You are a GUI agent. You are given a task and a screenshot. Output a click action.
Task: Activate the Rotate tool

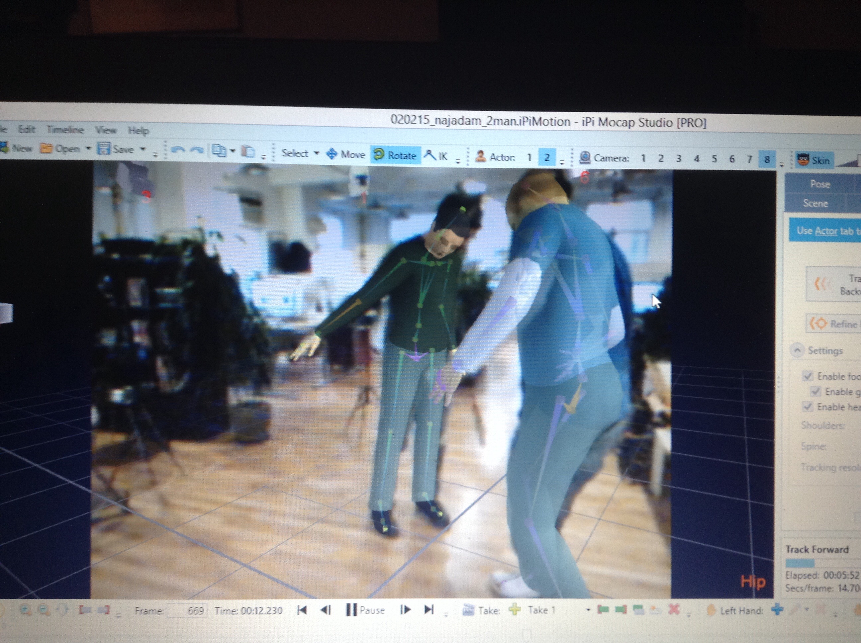[x=396, y=155]
